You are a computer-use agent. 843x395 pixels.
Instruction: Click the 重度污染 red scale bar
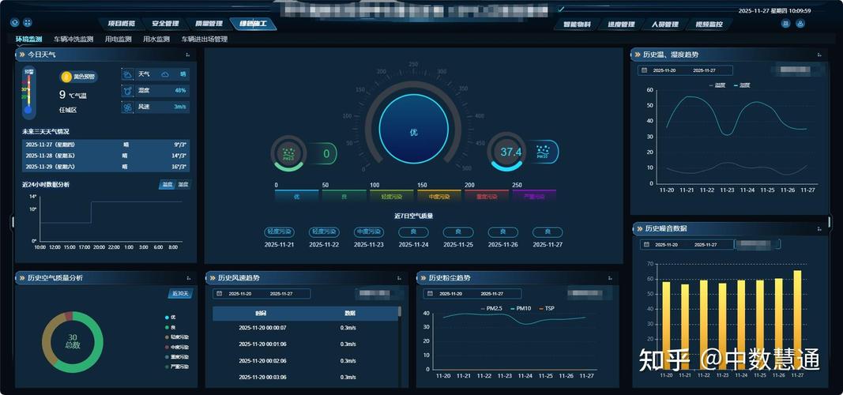point(486,195)
